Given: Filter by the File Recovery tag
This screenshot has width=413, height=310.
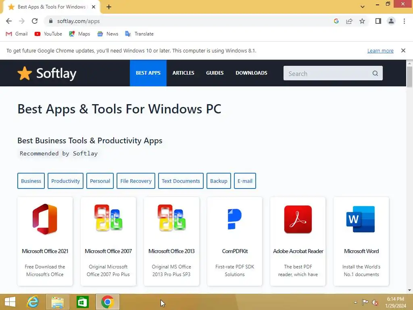Looking at the screenshot, I should [136, 181].
